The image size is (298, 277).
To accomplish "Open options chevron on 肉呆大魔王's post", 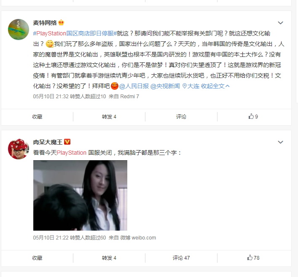I will tap(281, 142).
